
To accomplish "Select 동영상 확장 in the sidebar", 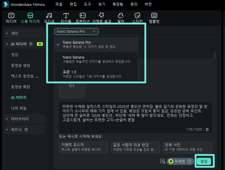I will point(21,87).
